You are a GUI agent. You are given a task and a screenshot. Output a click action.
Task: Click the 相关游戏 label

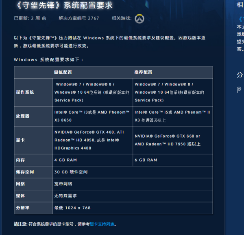[122, 18]
